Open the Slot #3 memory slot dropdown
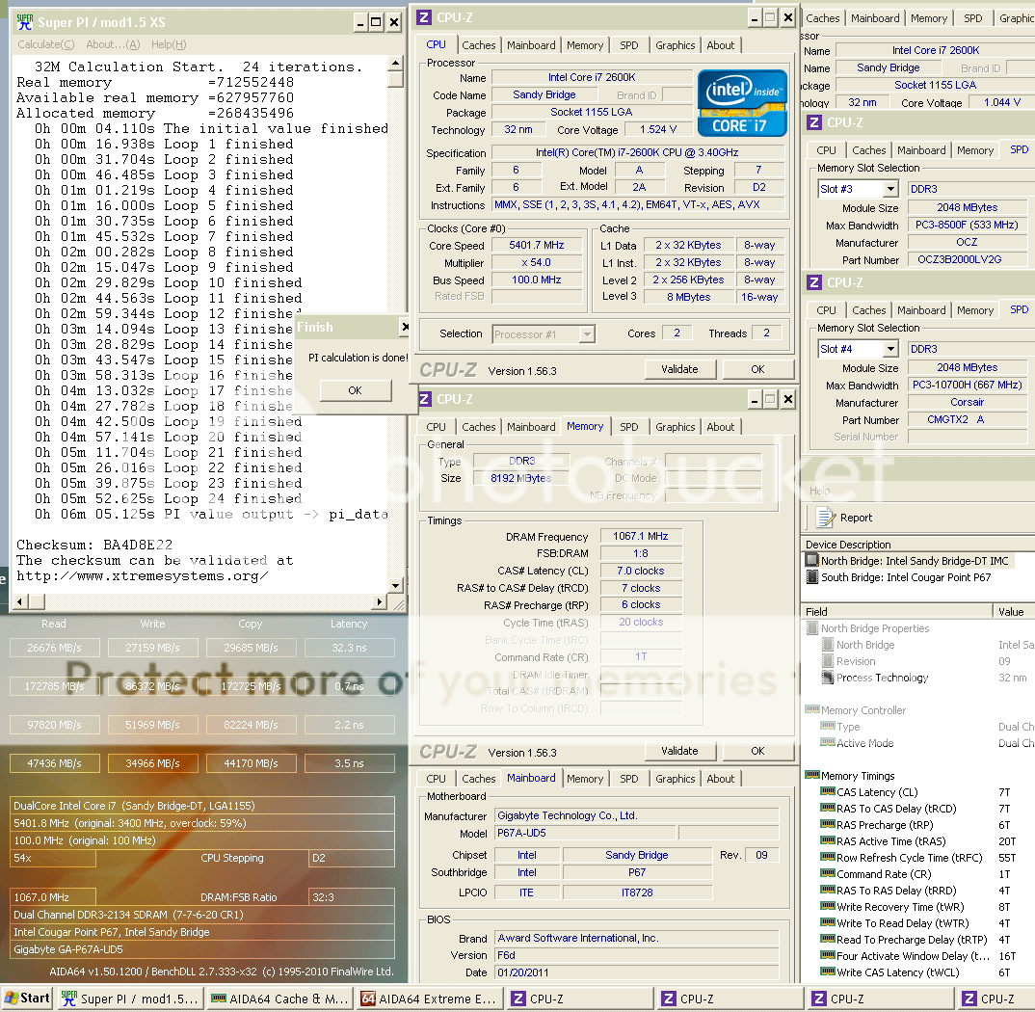 pyautogui.click(x=892, y=190)
